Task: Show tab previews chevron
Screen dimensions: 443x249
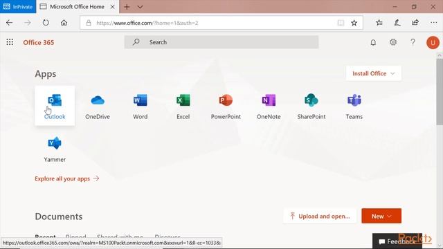Action: click(x=140, y=7)
